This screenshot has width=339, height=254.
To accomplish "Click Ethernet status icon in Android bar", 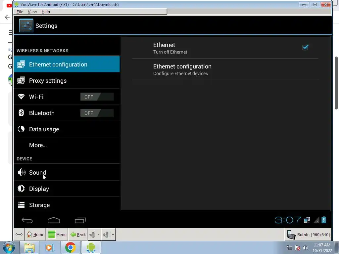I will [x=307, y=220].
